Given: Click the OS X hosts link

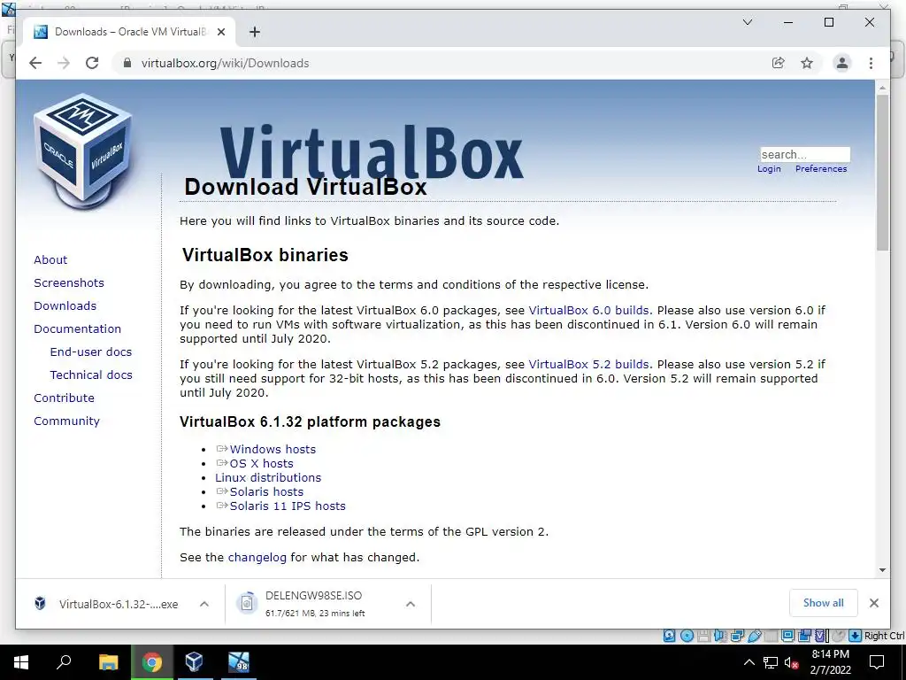Looking at the screenshot, I should [261, 464].
